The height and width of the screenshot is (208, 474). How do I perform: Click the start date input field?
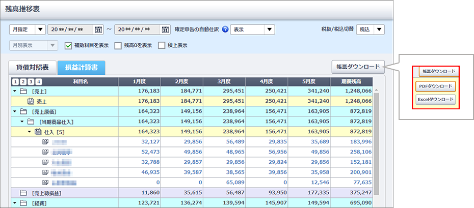pyautogui.click(x=71, y=29)
